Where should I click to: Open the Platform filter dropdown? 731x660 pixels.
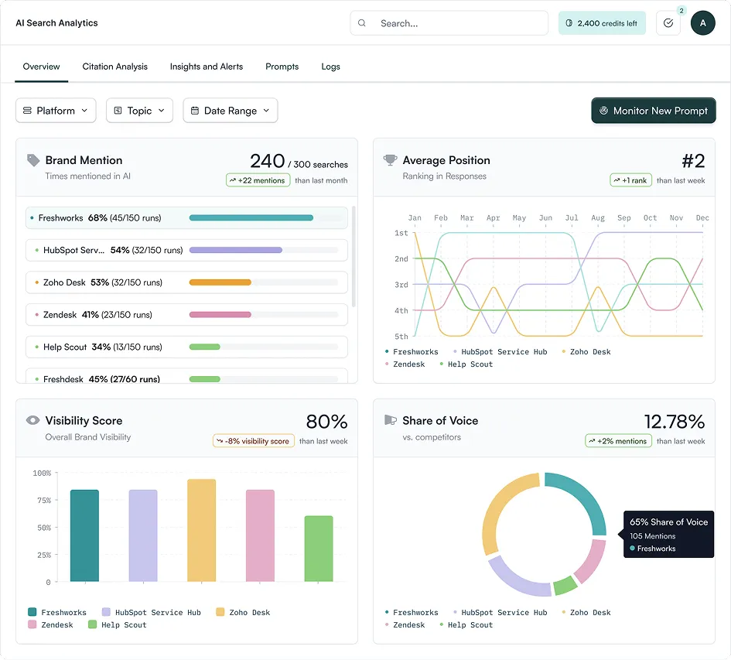[x=56, y=111]
